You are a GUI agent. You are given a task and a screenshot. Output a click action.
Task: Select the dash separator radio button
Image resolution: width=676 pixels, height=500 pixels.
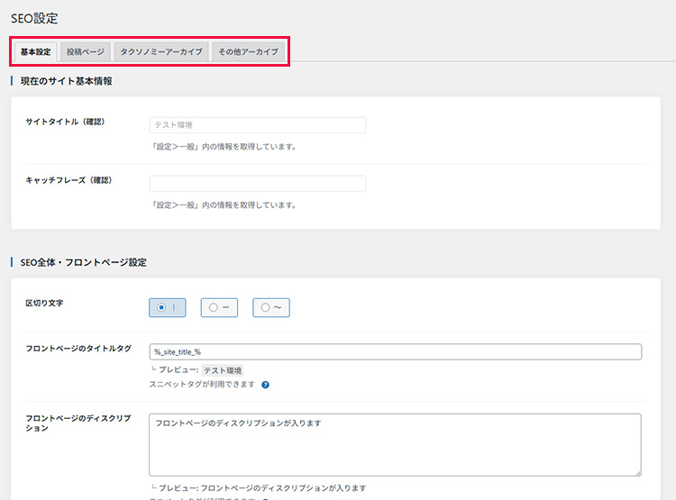click(x=218, y=307)
